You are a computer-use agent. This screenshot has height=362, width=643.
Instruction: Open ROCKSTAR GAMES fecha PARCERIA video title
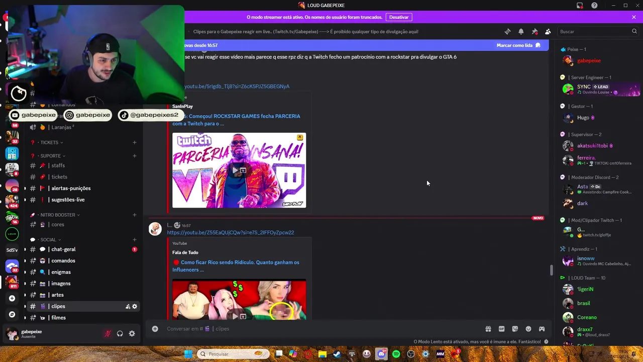pyautogui.click(x=236, y=120)
